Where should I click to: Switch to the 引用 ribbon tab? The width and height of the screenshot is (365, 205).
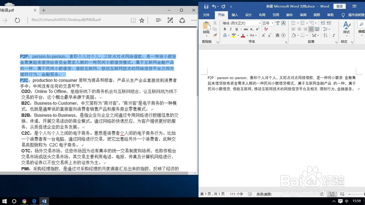(276, 15)
